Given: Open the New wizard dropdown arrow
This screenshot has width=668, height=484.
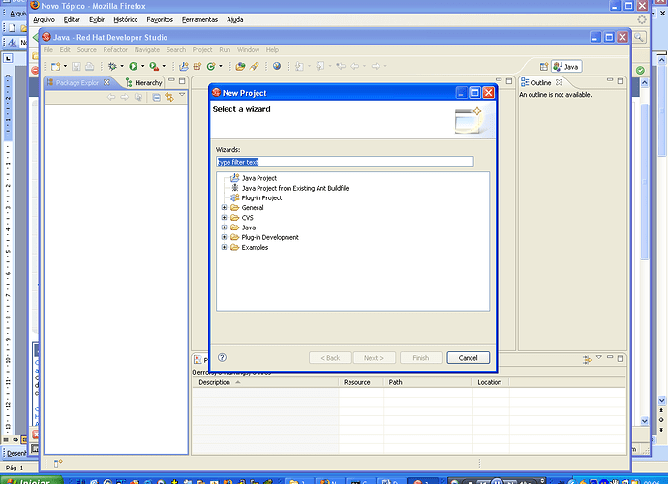Looking at the screenshot, I should click(65, 66).
